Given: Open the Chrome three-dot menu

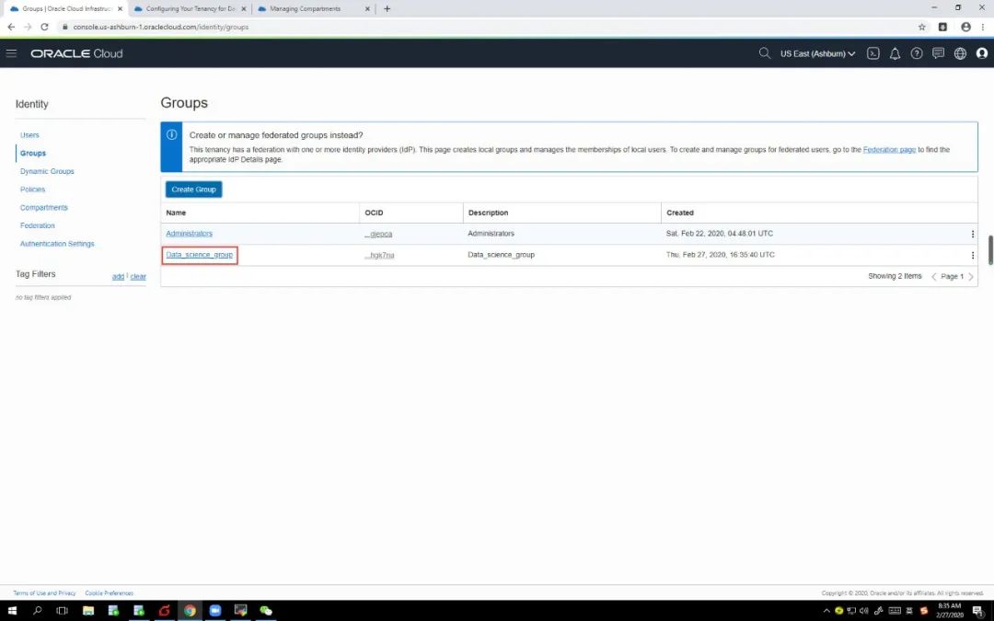Looking at the screenshot, I should point(983,27).
